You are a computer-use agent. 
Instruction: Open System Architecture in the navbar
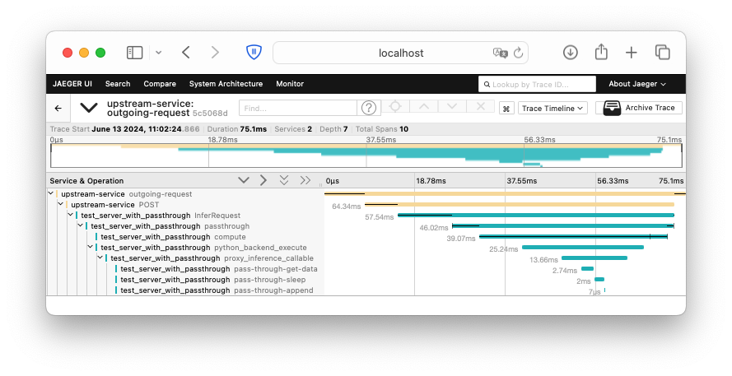tap(226, 84)
